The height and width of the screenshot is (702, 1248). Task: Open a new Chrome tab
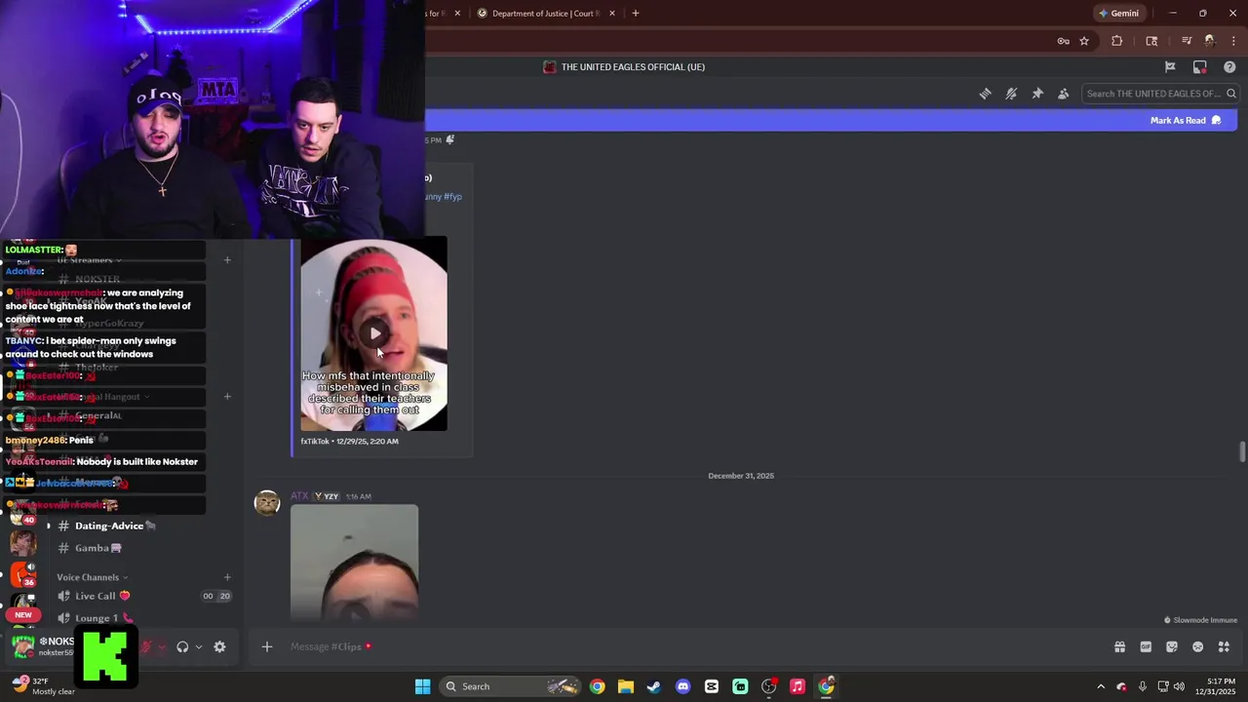pos(636,14)
